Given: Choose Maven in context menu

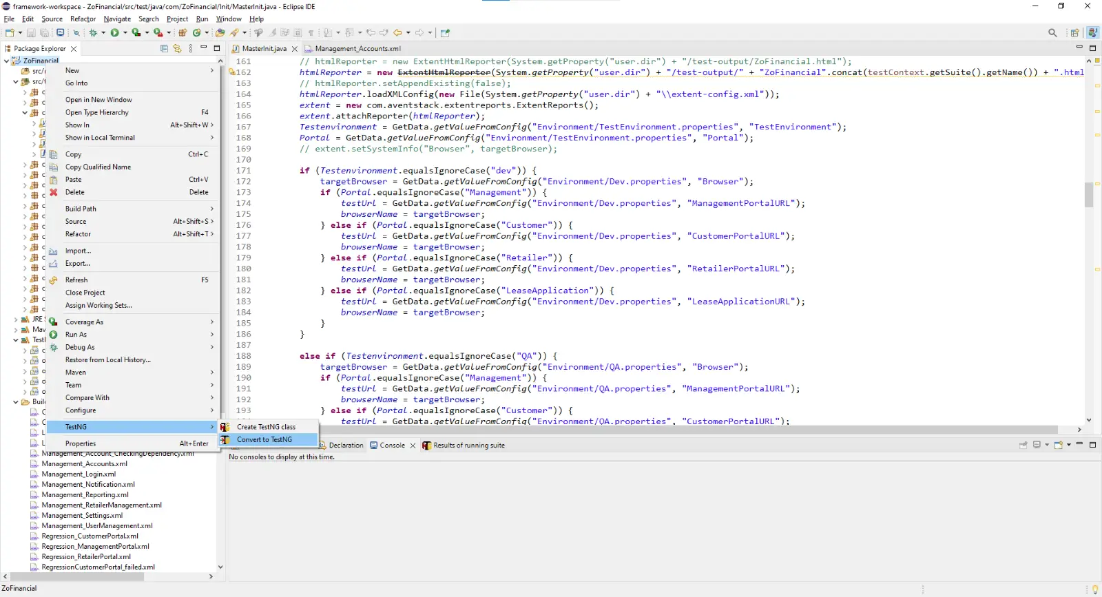Looking at the screenshot, I should (x=132, y=373).
